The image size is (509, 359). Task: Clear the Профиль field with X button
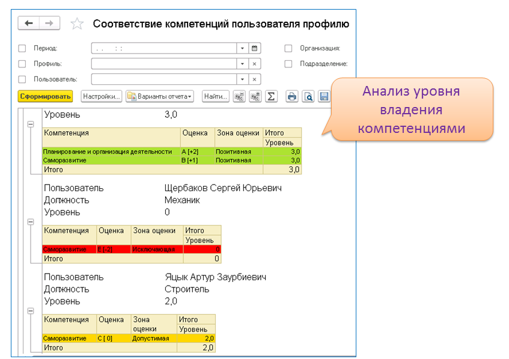tap(255, 64)
